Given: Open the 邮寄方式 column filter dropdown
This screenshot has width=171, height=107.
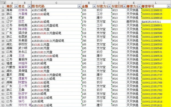Looking at the screenshot, I should pos(139,6).
